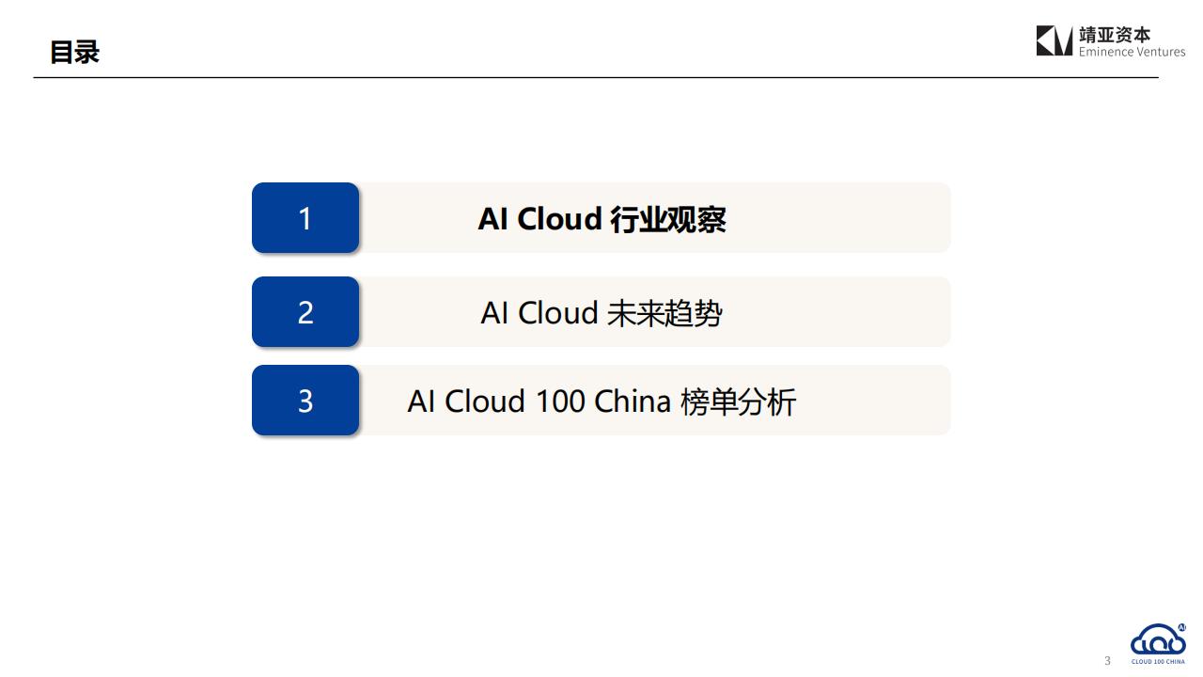This screenshot has height=677, width=1203.
Task: Click the 未来趋势 characters
Action: 664,313
